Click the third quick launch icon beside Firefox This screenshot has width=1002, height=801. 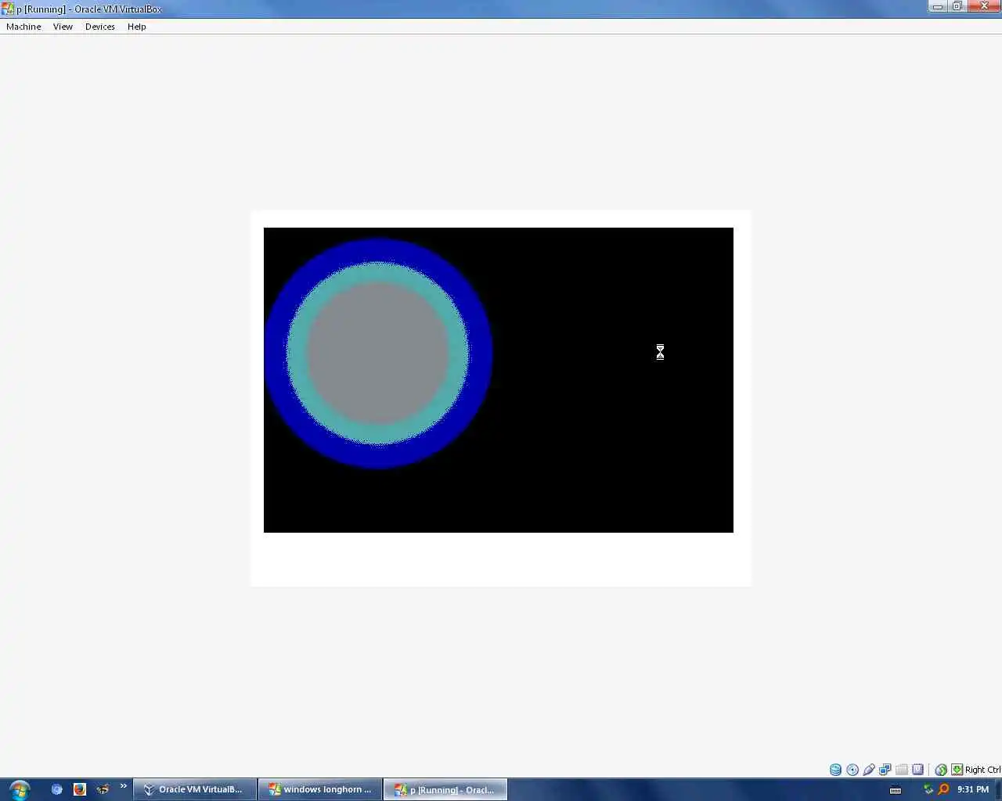tap(103, 789)
